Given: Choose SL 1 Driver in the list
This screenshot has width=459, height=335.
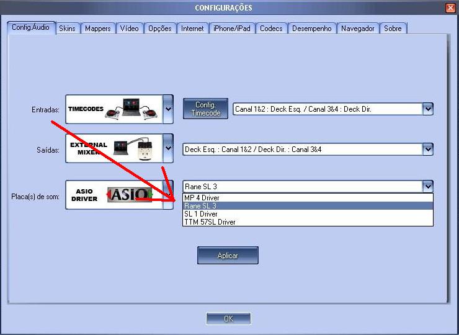Looking at the screenshot, I should click(308, 214).
